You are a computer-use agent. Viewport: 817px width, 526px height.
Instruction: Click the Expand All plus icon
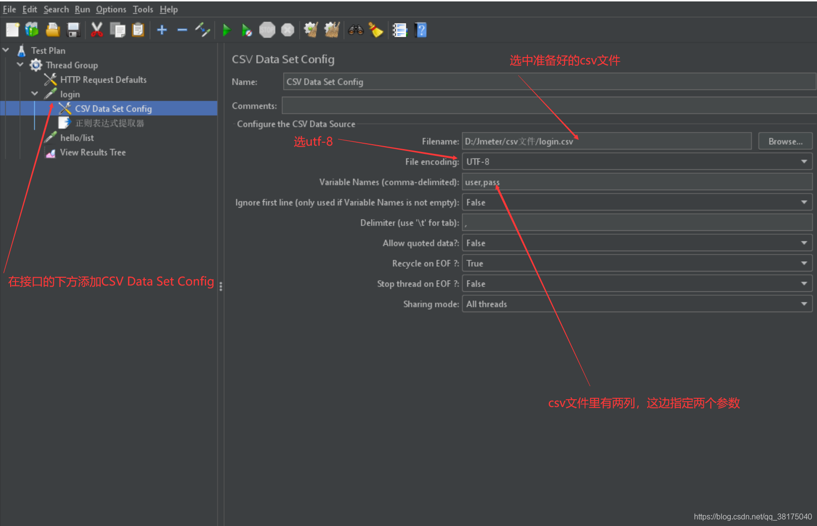[x=162, y=30]
